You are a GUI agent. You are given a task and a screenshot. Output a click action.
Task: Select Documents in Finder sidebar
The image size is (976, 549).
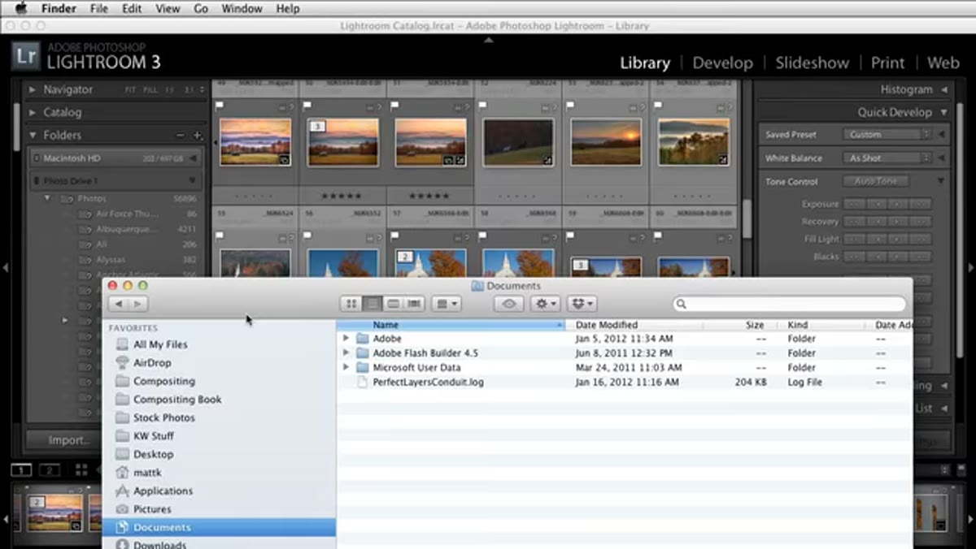[x=219, y=527]
